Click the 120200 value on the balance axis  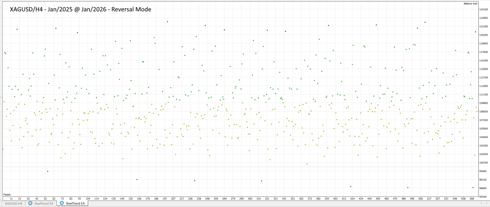coord(483,35)
